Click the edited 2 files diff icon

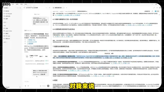27,56
